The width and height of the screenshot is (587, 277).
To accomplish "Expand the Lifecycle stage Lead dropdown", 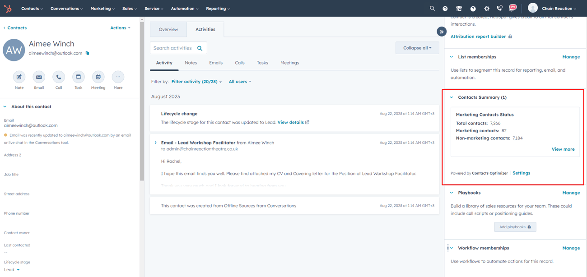I will click(11, 269).
